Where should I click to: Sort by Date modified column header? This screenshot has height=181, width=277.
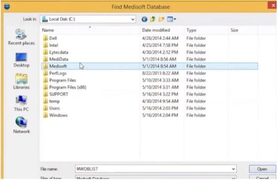156,30
